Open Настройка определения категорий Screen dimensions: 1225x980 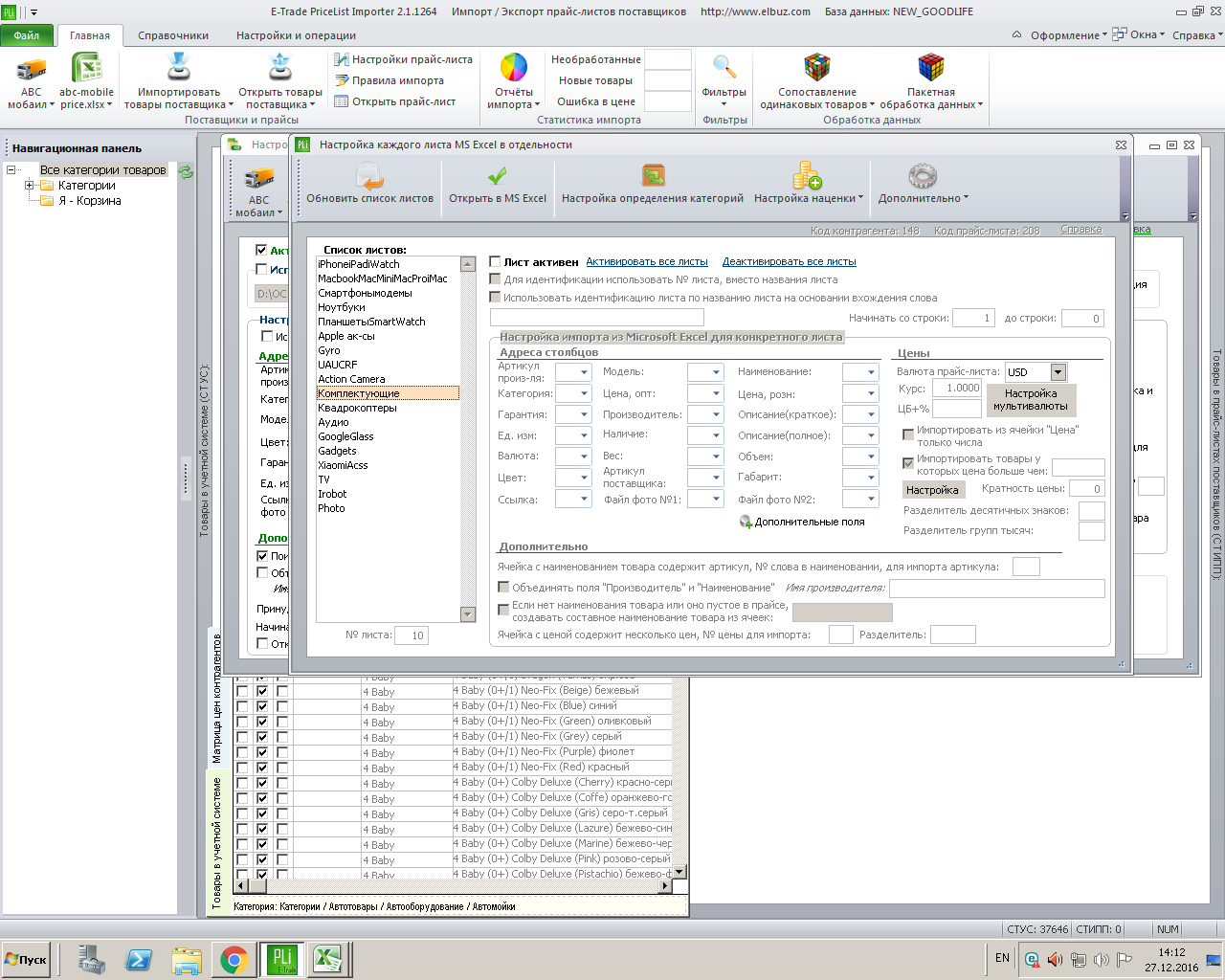coord(653,184)
